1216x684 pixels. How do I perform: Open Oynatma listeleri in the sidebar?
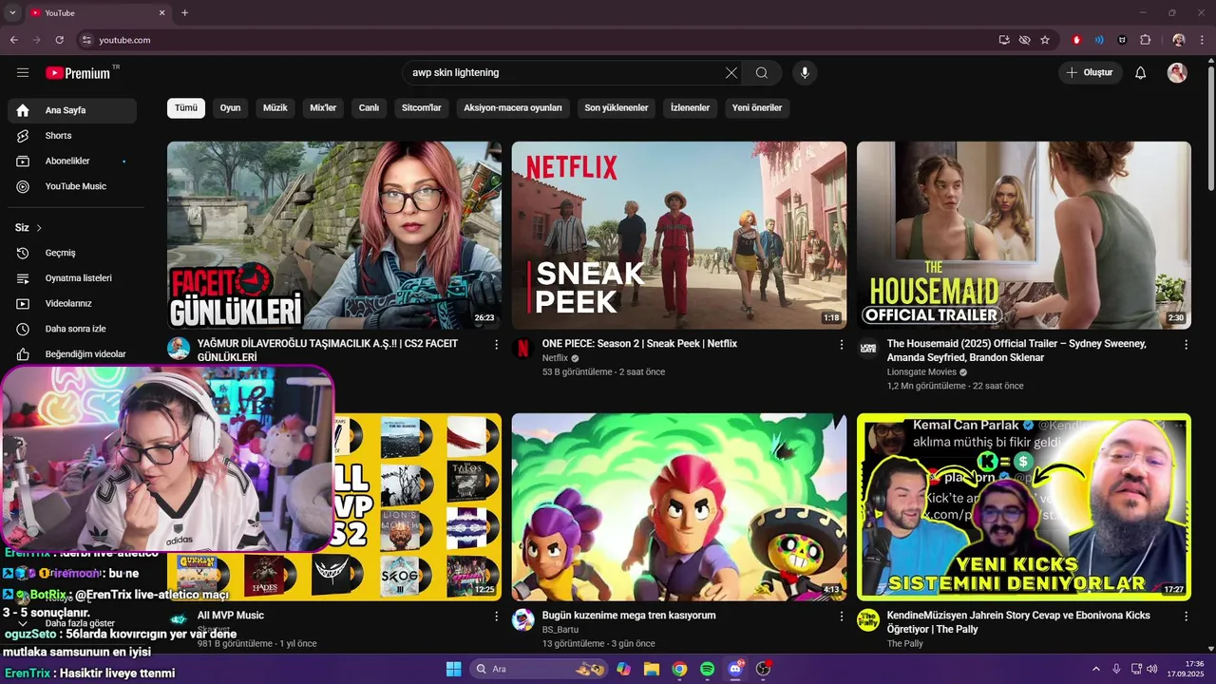[72, 278]
